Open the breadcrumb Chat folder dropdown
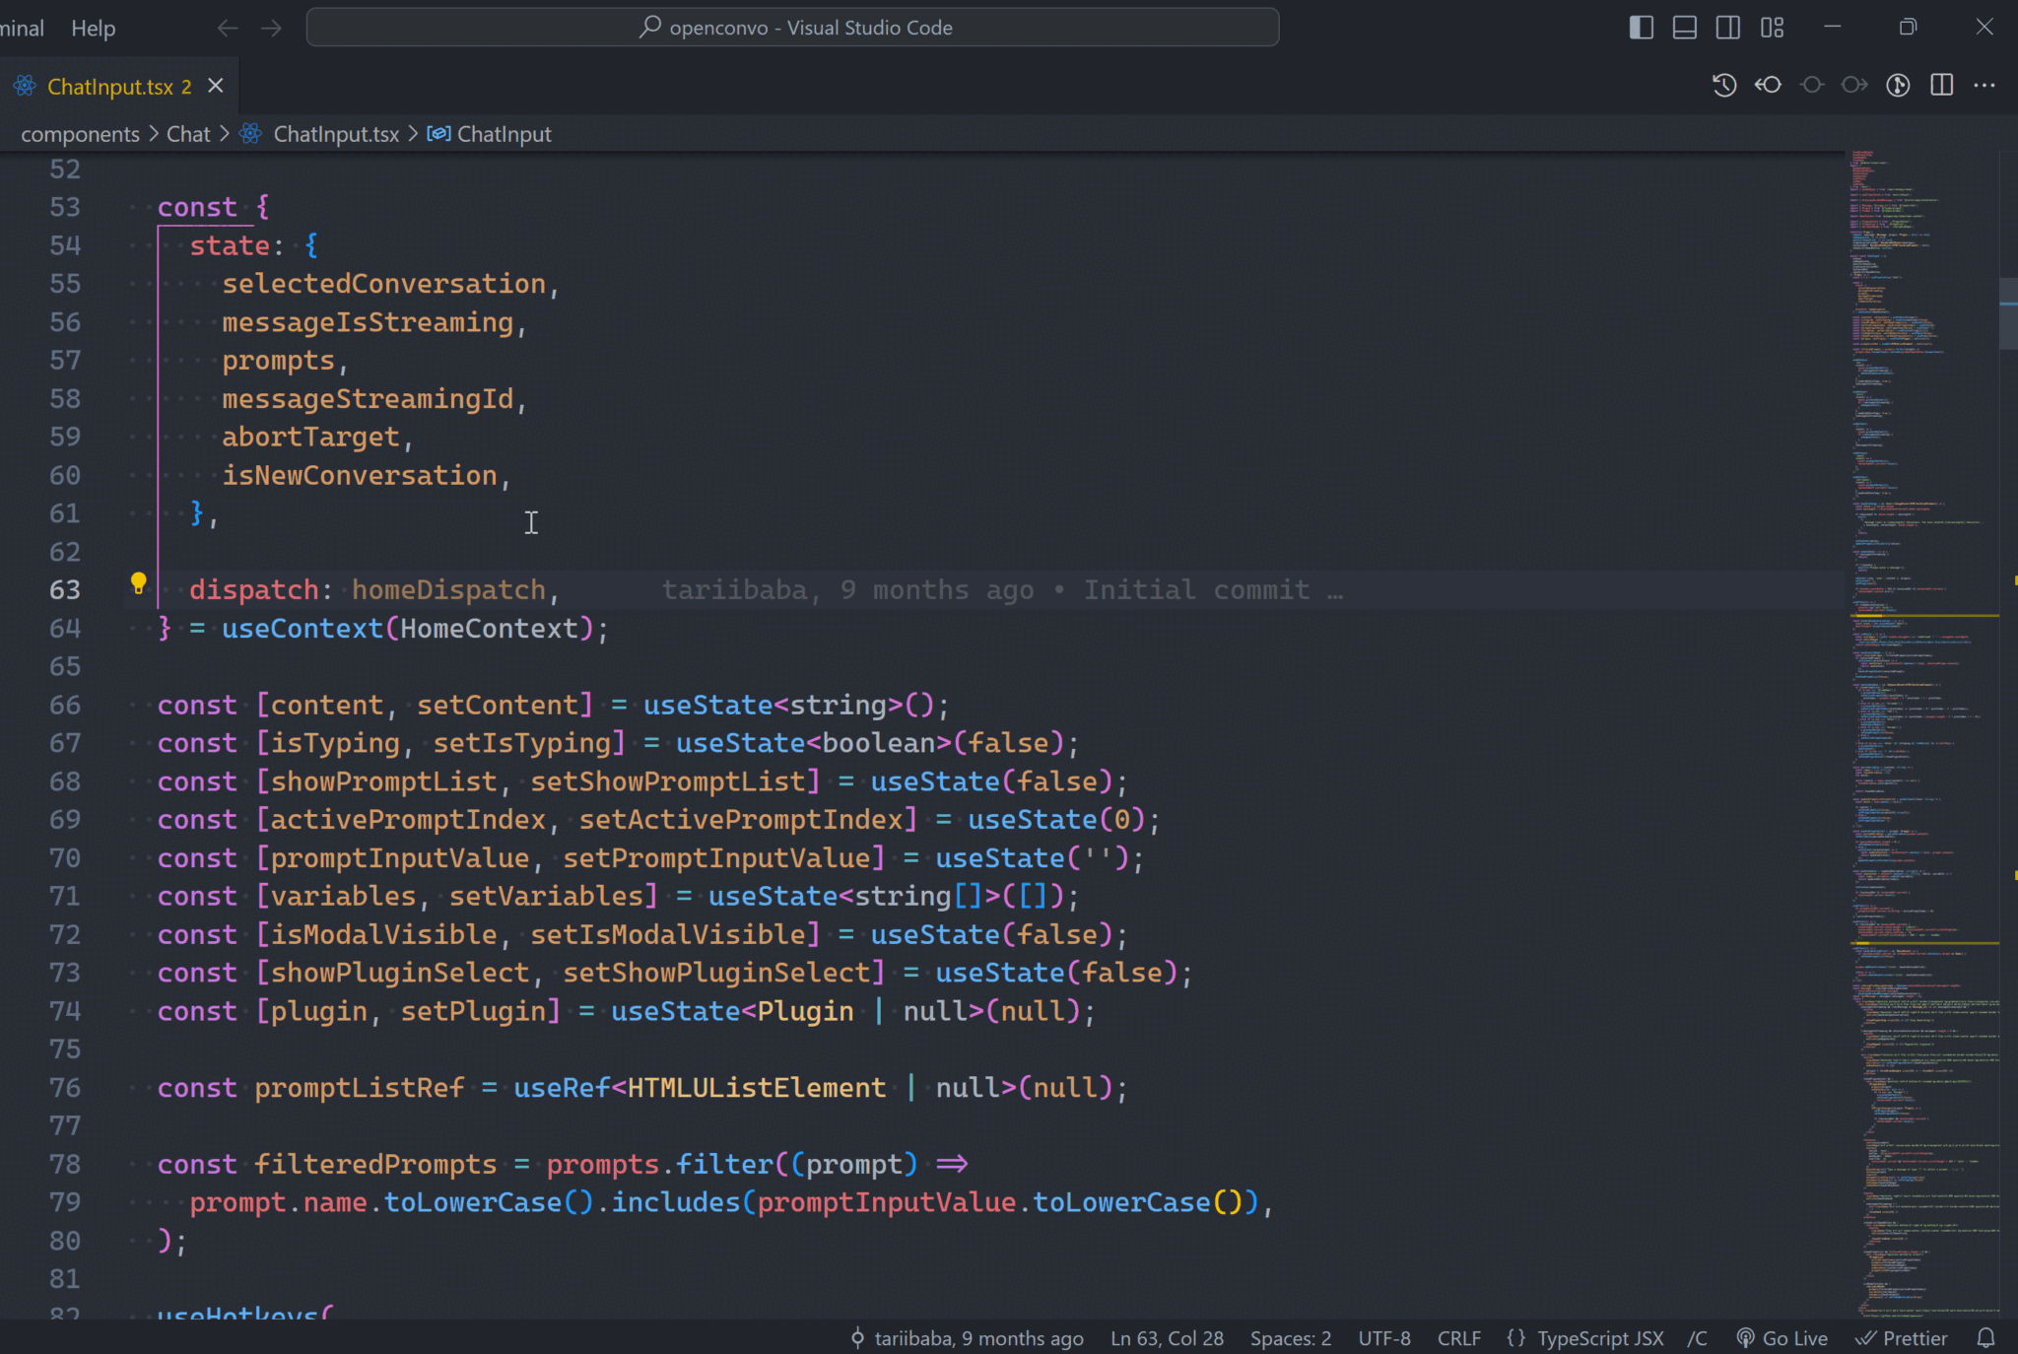The image size is (2018, 1354). coord(188,134)
